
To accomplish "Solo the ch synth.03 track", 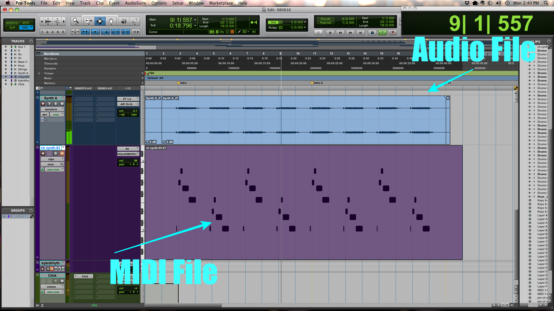I will coord(56,153).
